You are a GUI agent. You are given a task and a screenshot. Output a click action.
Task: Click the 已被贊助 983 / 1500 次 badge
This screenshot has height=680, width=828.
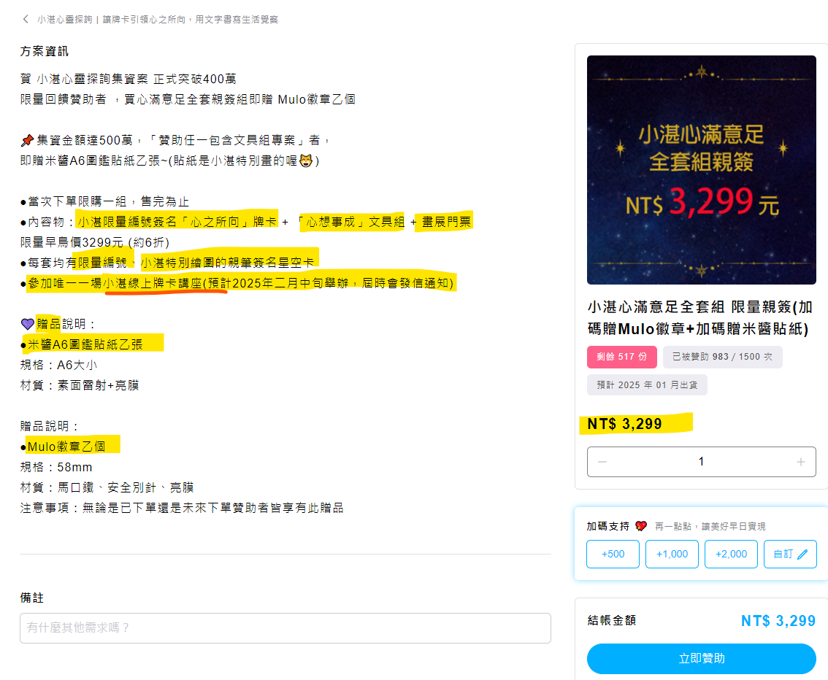click(x=722, y=357)
